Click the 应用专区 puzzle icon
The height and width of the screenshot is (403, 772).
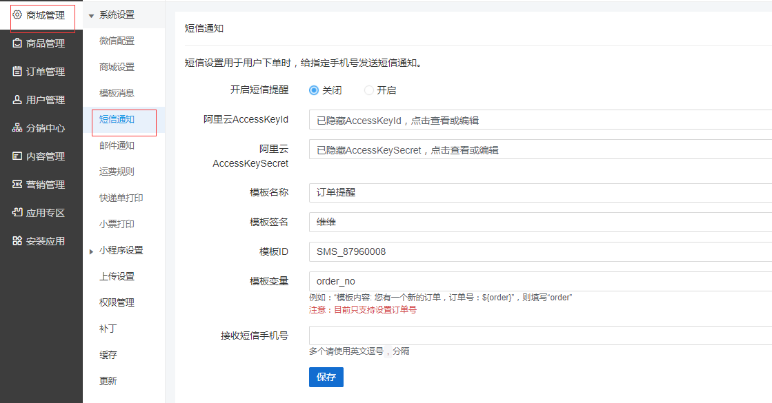(18, 213)
